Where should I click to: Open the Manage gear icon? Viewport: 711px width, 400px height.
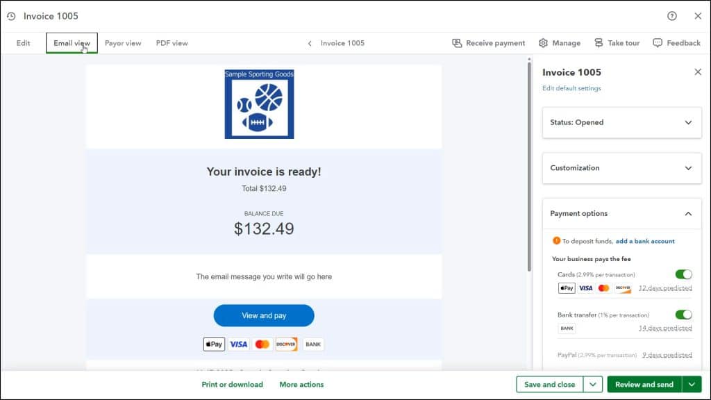pos(544,42)
